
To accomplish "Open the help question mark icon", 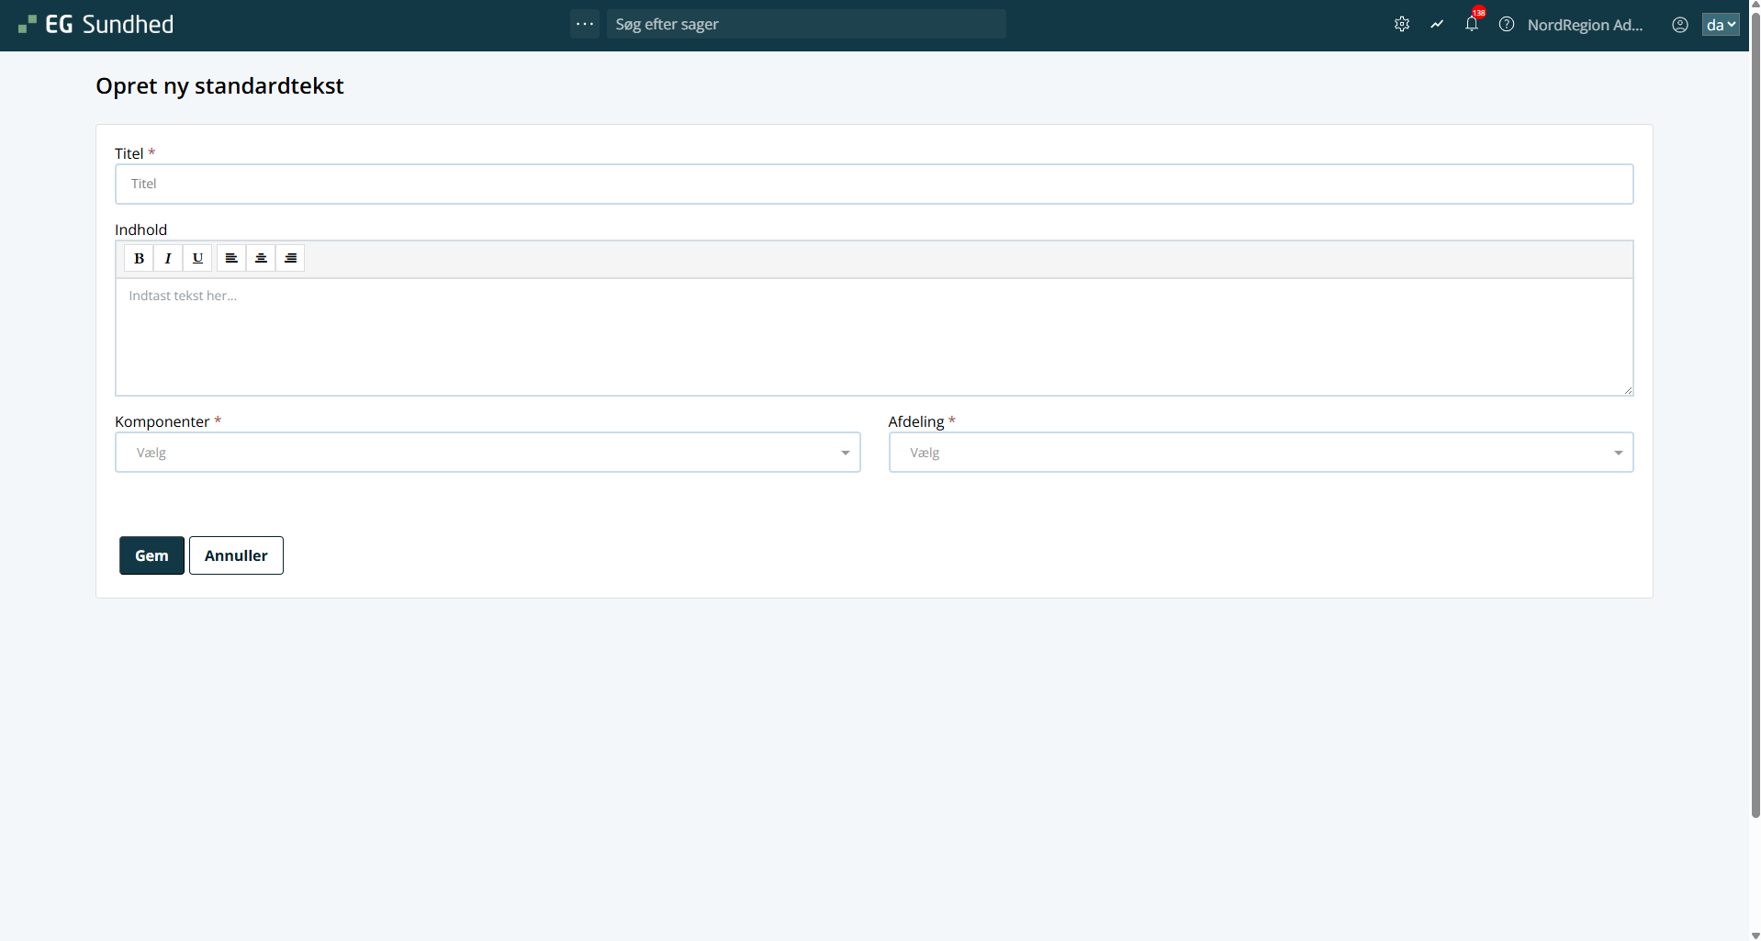I will tap(1507, 25).
